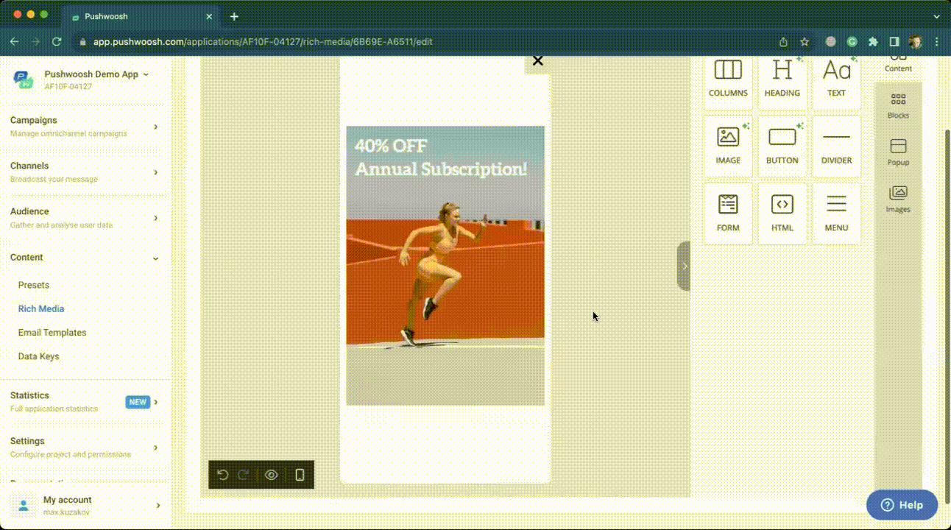Expand the Channels menu section
Screen dimensions: 951x530
85,172
